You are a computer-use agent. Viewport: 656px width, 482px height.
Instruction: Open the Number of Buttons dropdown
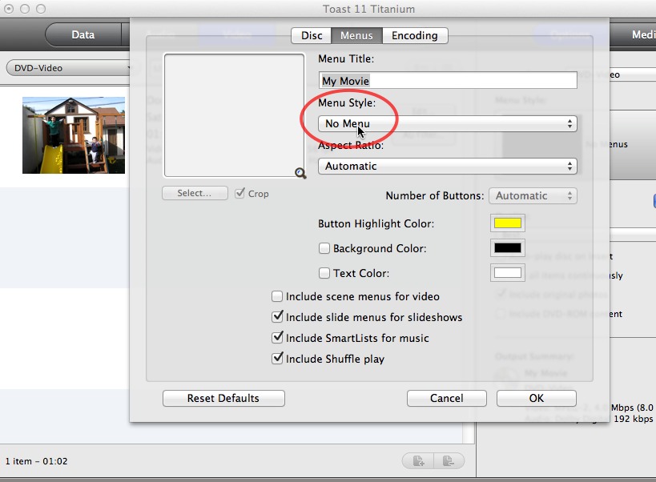[533, 195]
